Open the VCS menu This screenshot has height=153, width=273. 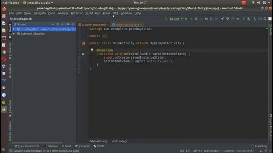pyautogui.click(x=116, y=13)
